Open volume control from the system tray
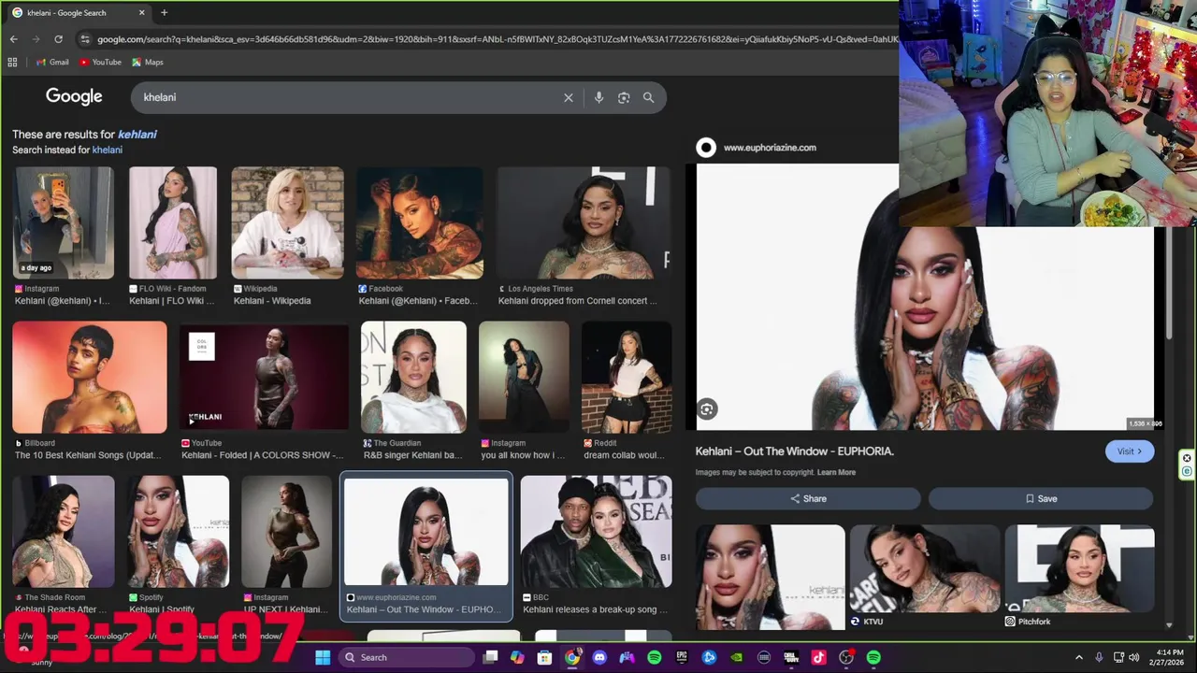The image size is (1197, 673). coord(1133,657)
